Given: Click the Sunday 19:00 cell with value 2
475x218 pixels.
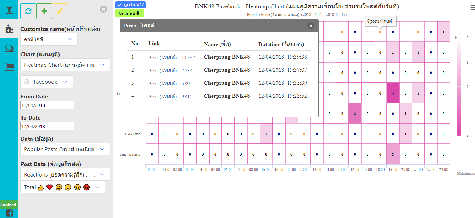Looking at the screenshot, I should (x=393, y=154).
